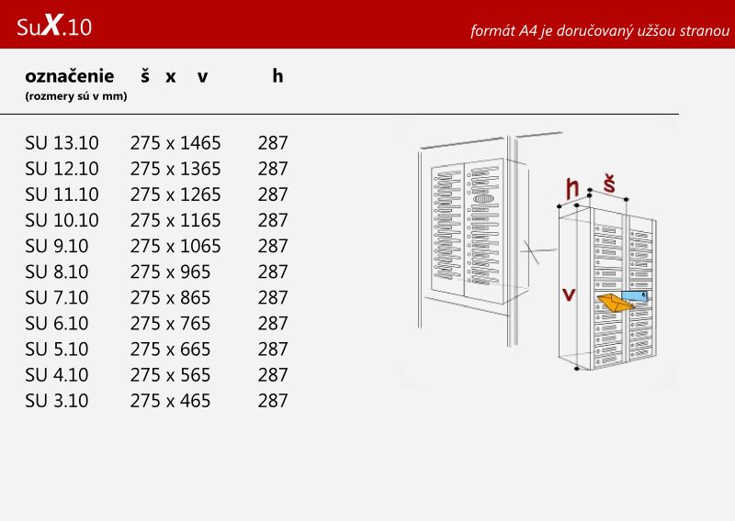Image resolution: width=735 pixels, height=521 pixels.
Task: Click the bold 'h' column header
Action: coord(277,75)
